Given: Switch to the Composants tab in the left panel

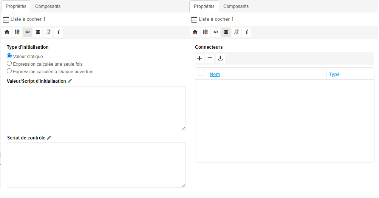Looking at the screenshot, I should coord(48,6).
